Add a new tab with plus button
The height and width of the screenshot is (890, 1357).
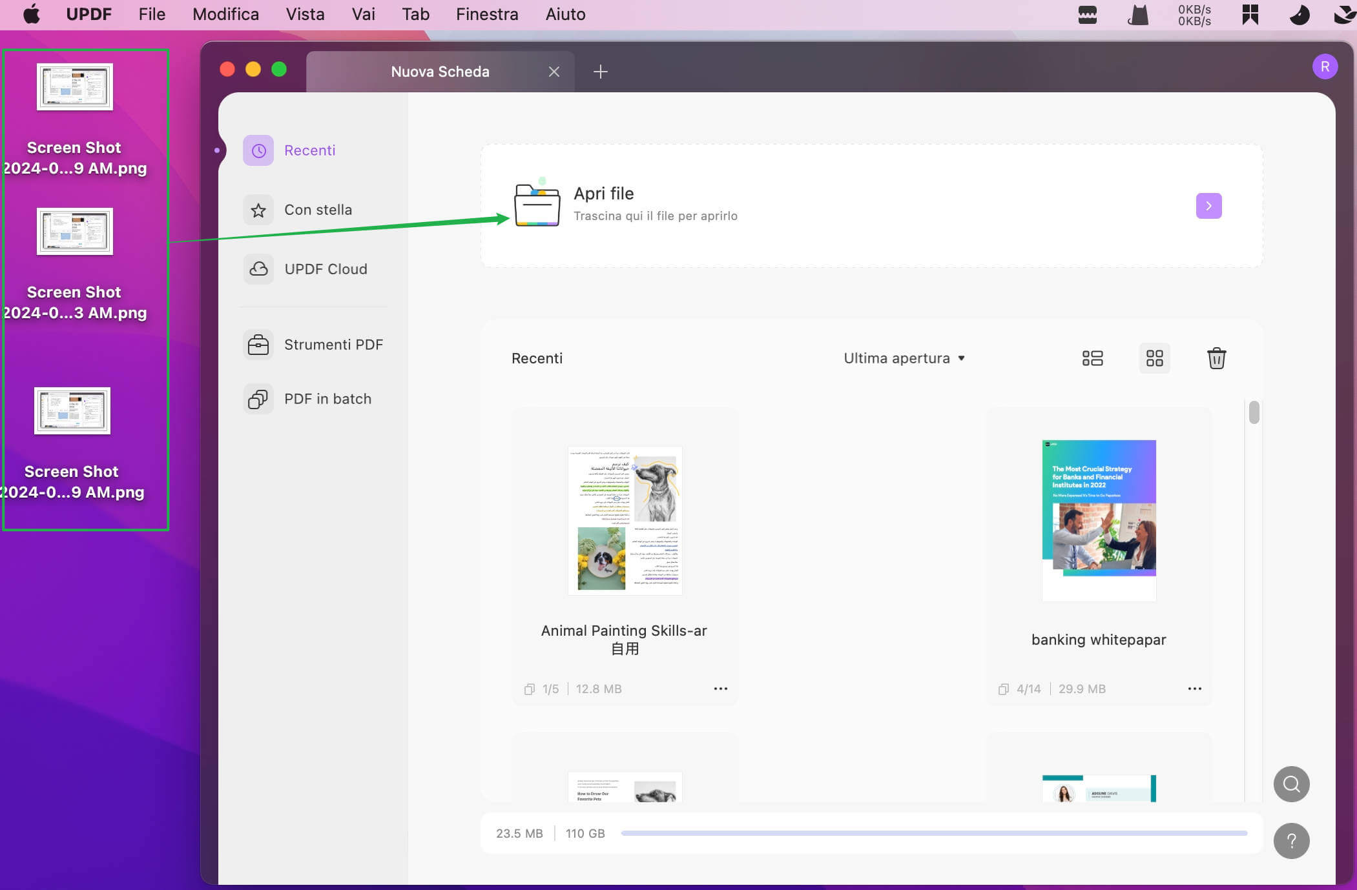point(601,72)
